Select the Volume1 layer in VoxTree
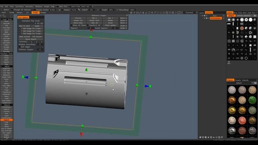The image size is (258, 145). (216, 18)
